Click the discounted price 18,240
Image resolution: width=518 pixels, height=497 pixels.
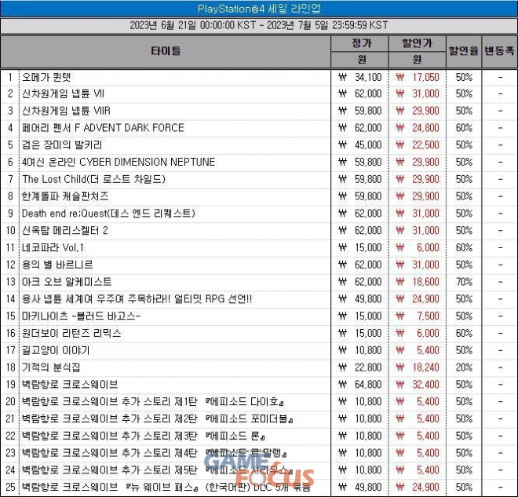(x=425, y=367)
